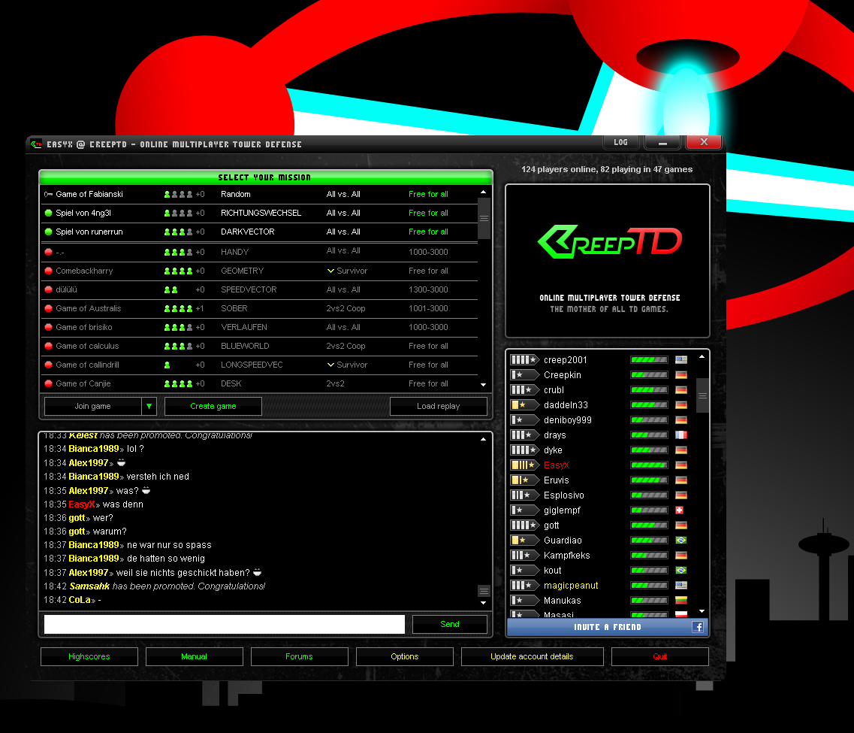Click rank badge next to creep2001
The image size is (854, 733).
pos(524,359)
